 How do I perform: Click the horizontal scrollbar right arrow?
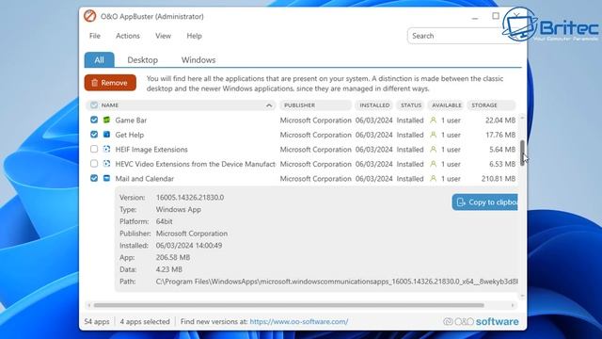click(x=513, y=305)
